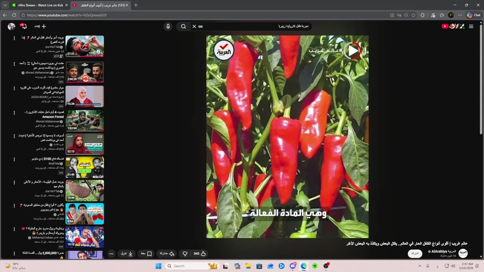Screen dimensions: 484x272
Task: Open the create video plus button
Action: pos(40,26)
